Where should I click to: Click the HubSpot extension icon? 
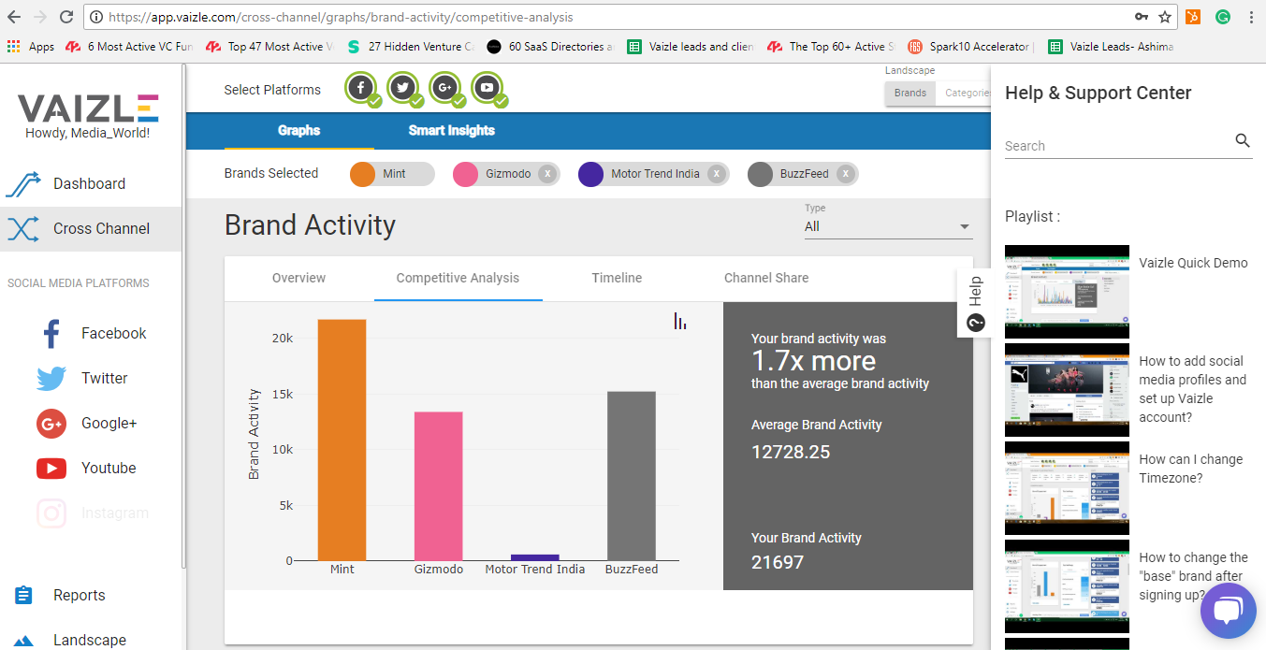[x=1193, y=17]
